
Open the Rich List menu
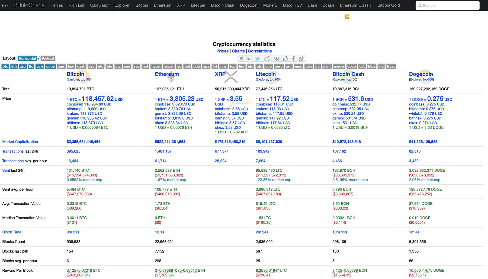click(76, 5)
